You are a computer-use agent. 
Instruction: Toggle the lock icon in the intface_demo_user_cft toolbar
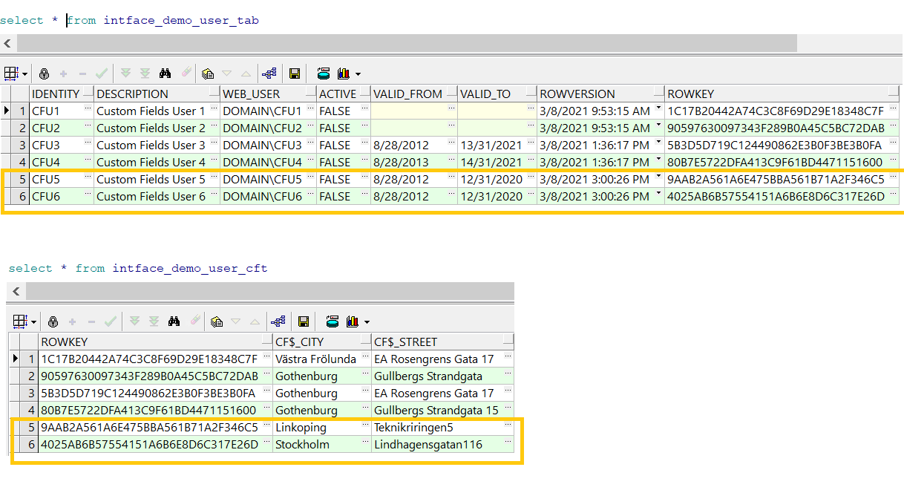tap(53, 321)
